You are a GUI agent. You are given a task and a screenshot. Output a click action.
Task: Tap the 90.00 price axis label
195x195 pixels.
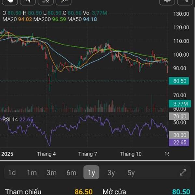[x=180, y=68]
